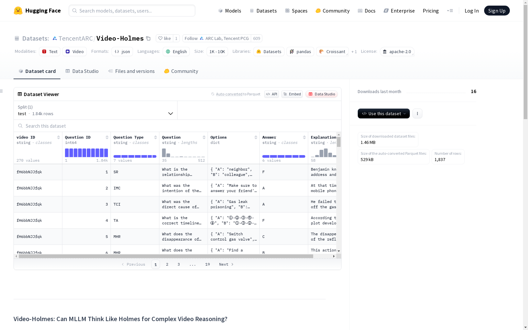Click the Search this dataset field
Image resolution: width=528 pixels, height=330 pixels.
[x=178, y=126]
